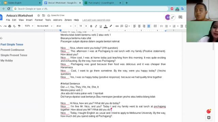This screenshot has height=122, width=218.
Task: Open the bulleted list options arrow
Action: coord(170,26)
